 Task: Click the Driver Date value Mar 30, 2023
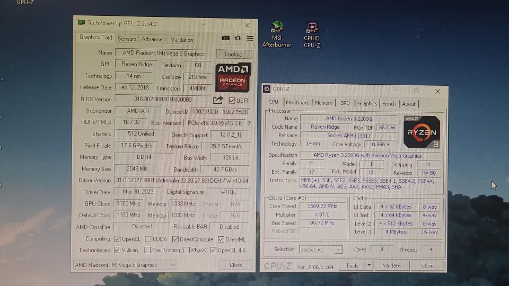138,192
